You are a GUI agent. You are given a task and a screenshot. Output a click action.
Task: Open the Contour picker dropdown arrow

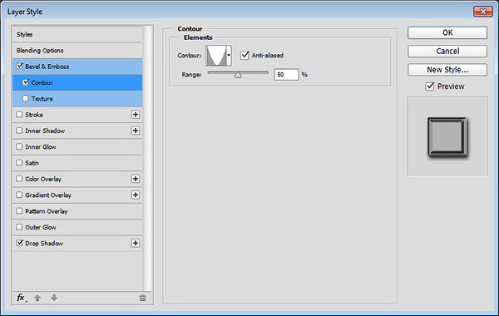(x=229, y=56)
